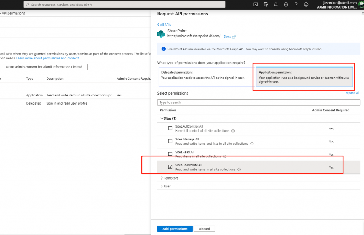This screenshot has width=364, height=235.
Task: Click the Discard button
Action: 204,229
